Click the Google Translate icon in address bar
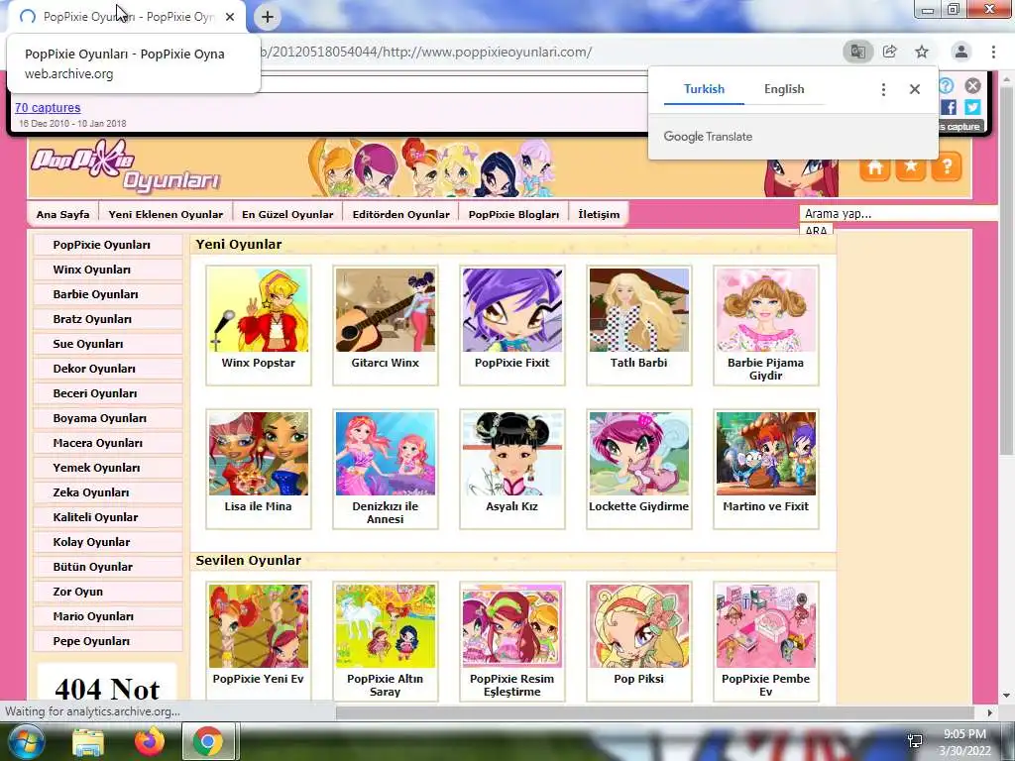The width and height of the screenshot is (1015, 761). (857, 52)
